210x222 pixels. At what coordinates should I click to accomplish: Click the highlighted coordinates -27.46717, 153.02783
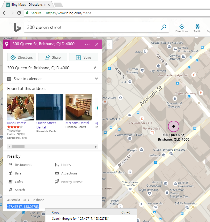[23, 206]
